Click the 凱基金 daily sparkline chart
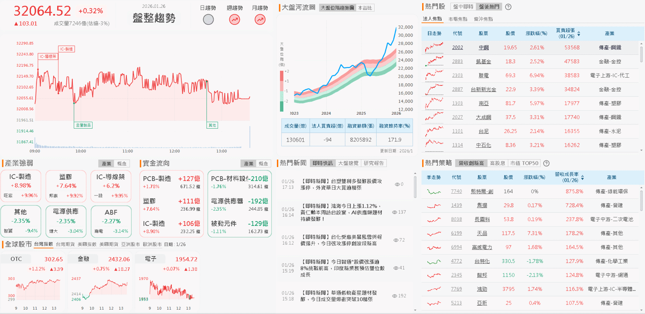This screenshot has height=314, width=645. (434, 61)
